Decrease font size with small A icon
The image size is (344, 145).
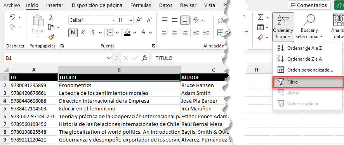click(x=150, y=20)
